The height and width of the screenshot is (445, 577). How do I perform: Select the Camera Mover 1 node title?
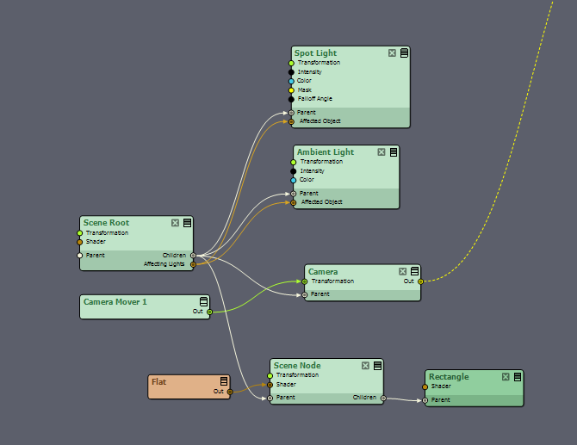tap(115, 302)
